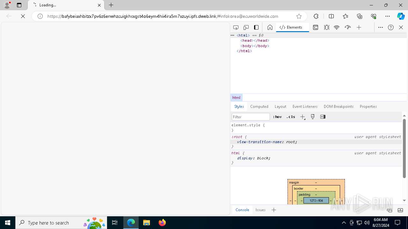The width and height of the screenshot is (408, 229).
Task: Click the element.style rule block
Action: point(316,128)
